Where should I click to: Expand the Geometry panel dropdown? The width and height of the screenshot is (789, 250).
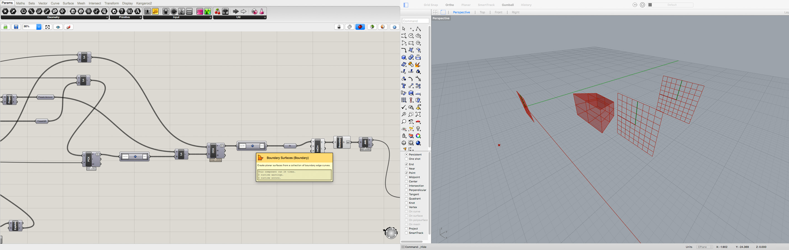pos(107,17)
